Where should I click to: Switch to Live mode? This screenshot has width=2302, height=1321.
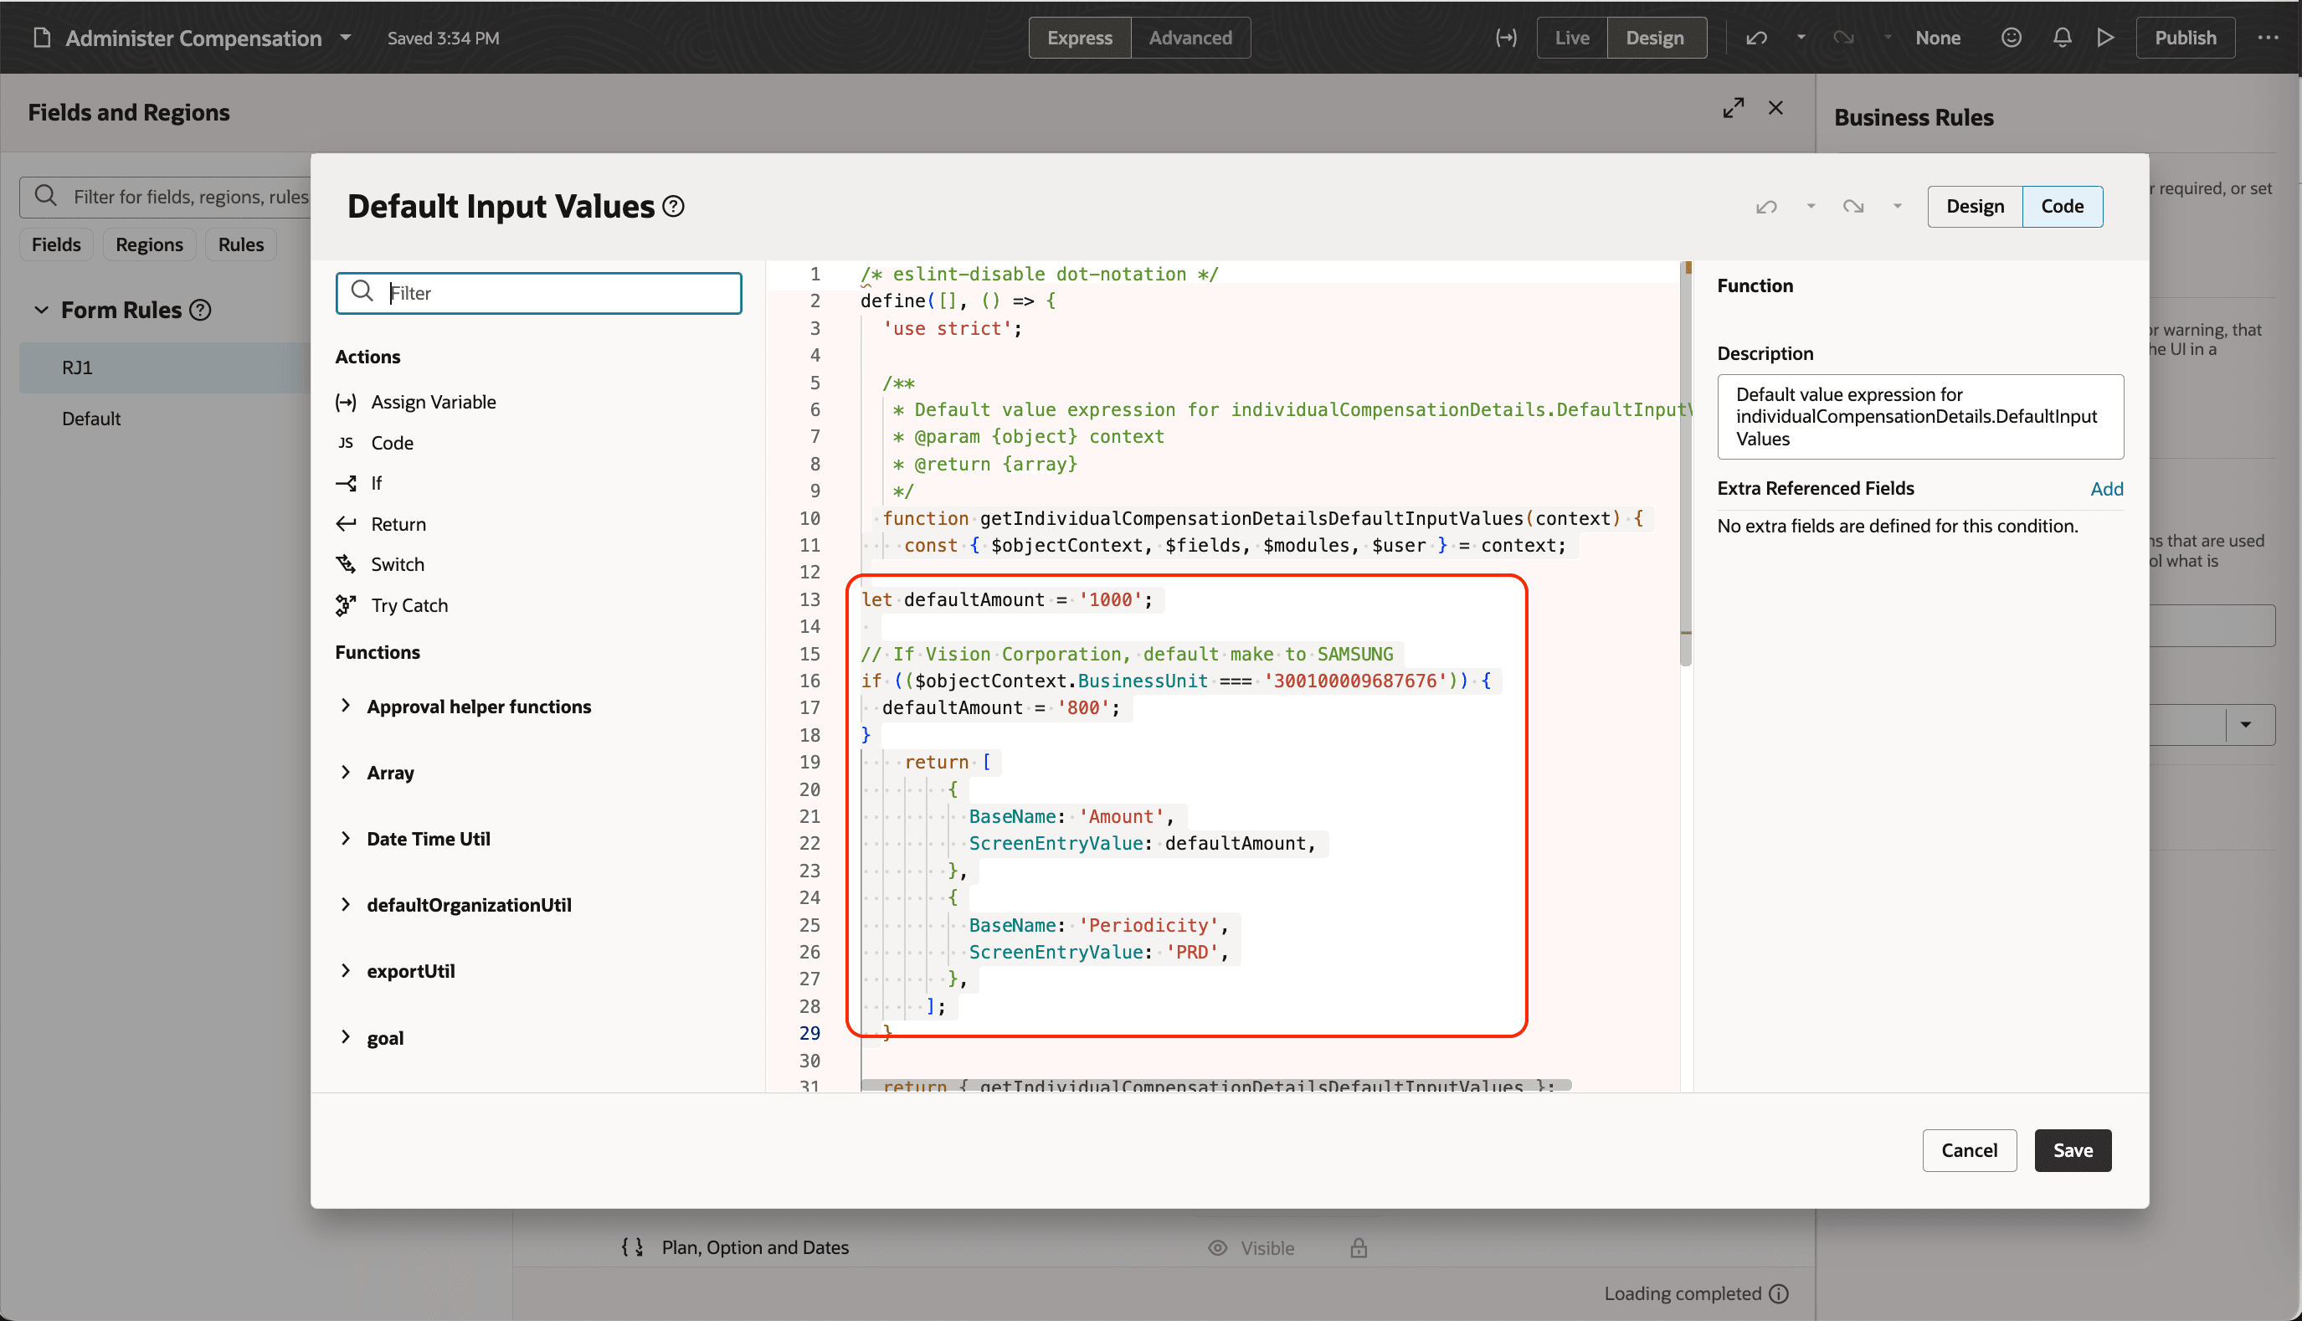1570,37
